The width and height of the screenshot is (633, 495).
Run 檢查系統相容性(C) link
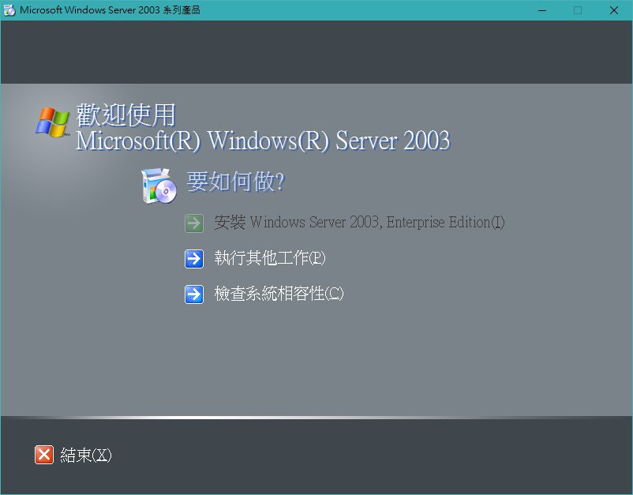(x=279, y=294)
